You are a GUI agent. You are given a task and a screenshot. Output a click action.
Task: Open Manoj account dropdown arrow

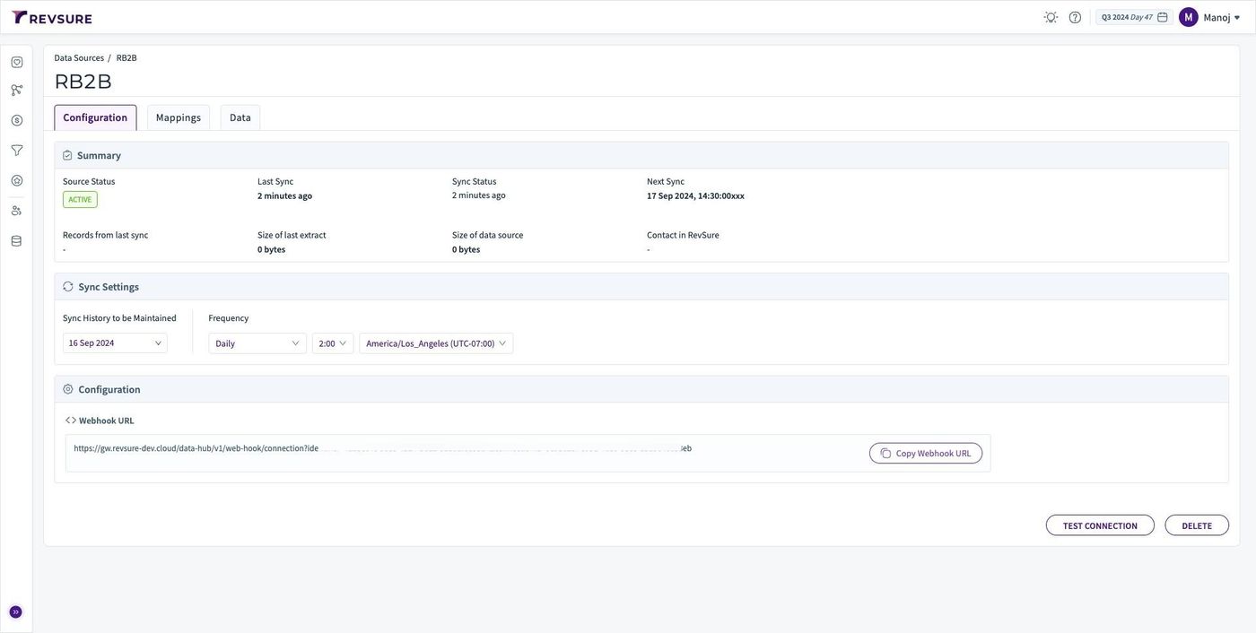(1237, 18)
